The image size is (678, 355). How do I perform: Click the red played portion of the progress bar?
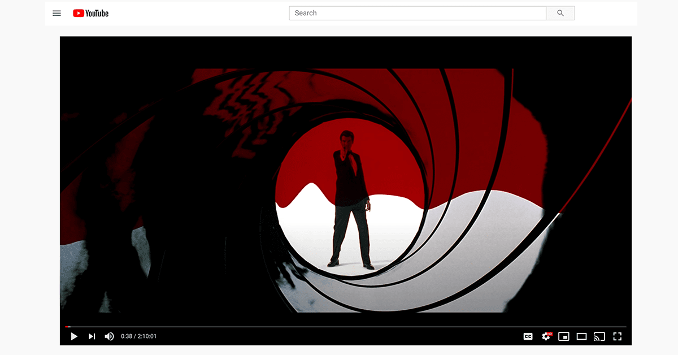[67, 327]
